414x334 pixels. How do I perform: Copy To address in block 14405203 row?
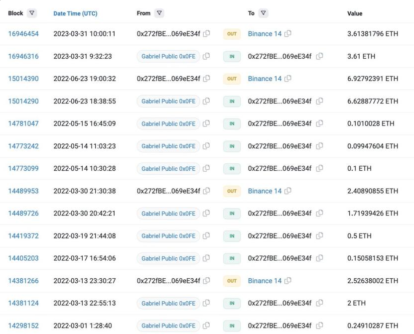click(x=319, y=258)
